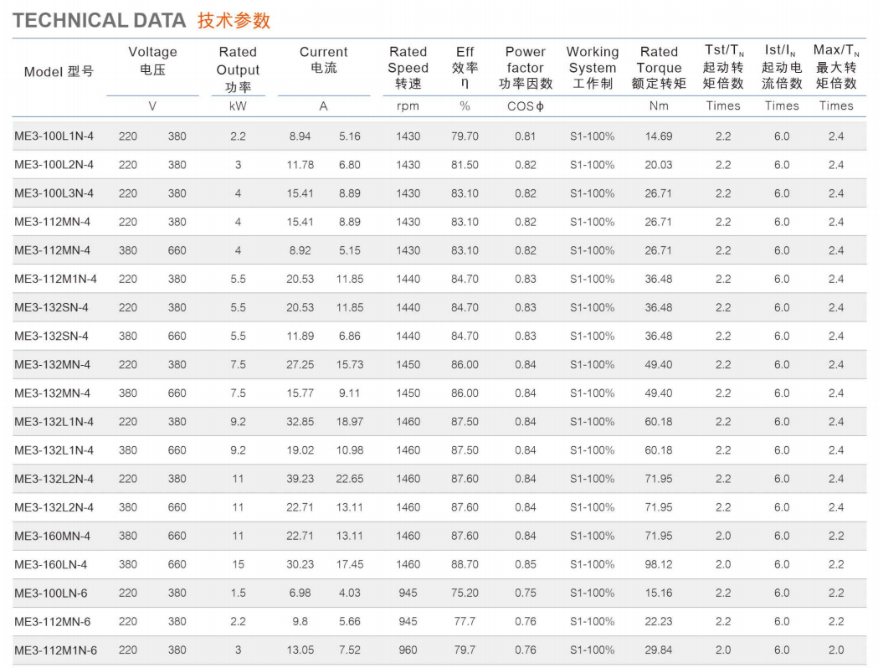Image resolution: width=878 pixels, height=668 pixels.
Task: Click the Voltage column header
Action: [x=152, y=60]
